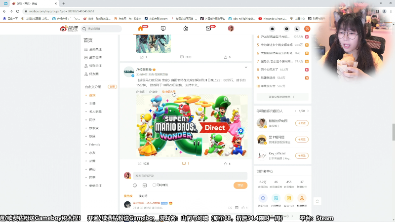Image resolution: width=395 pixels, height=222 pixels.
Task: Click 评论 comment icon on top post
Action: click(x=186, y=57)
